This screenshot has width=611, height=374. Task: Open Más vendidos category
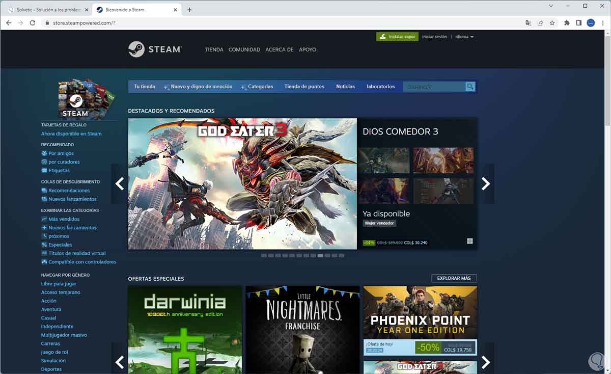click(64, 219)
